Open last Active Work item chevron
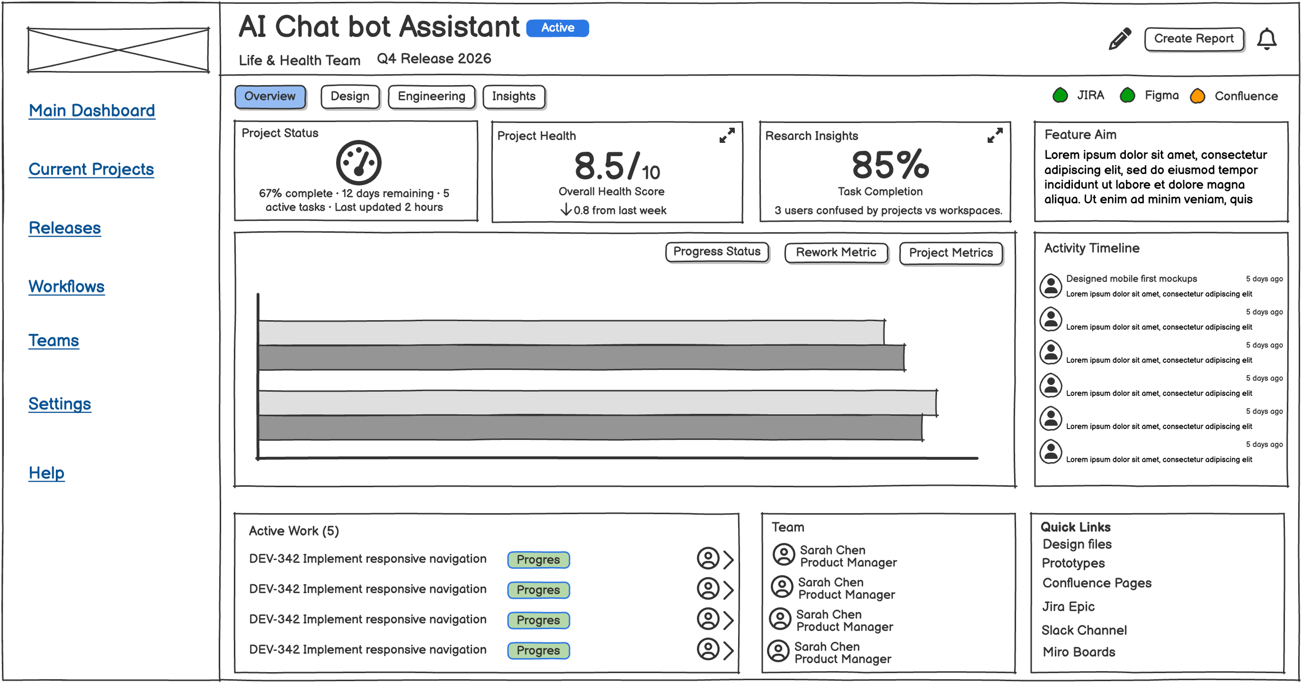Screen dimensions: 1302x683 (728, 650)
